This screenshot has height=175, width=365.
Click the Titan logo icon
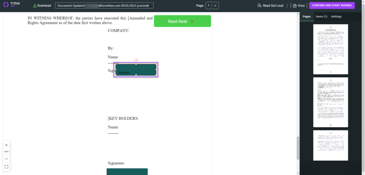(x=6, y=5)
